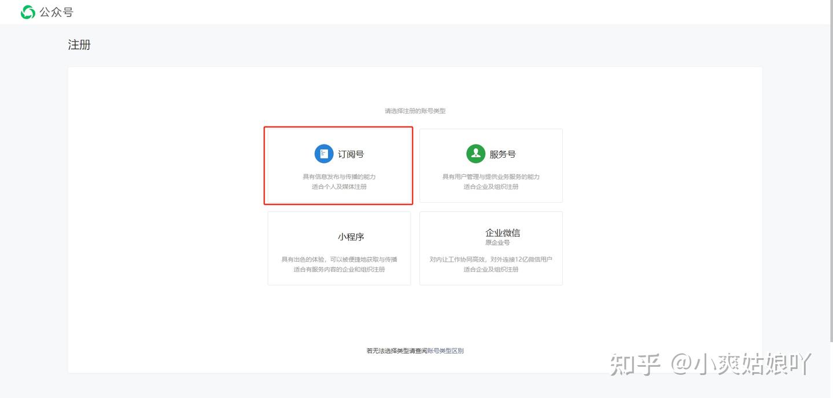Click the 具有信息发布与传播的能力 description
The width and height of the screenshot is (833, 398).
pyautogui.click(x=339, y=177)
